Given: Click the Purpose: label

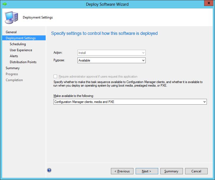Looking at the screenshot, I should [59, 60].
